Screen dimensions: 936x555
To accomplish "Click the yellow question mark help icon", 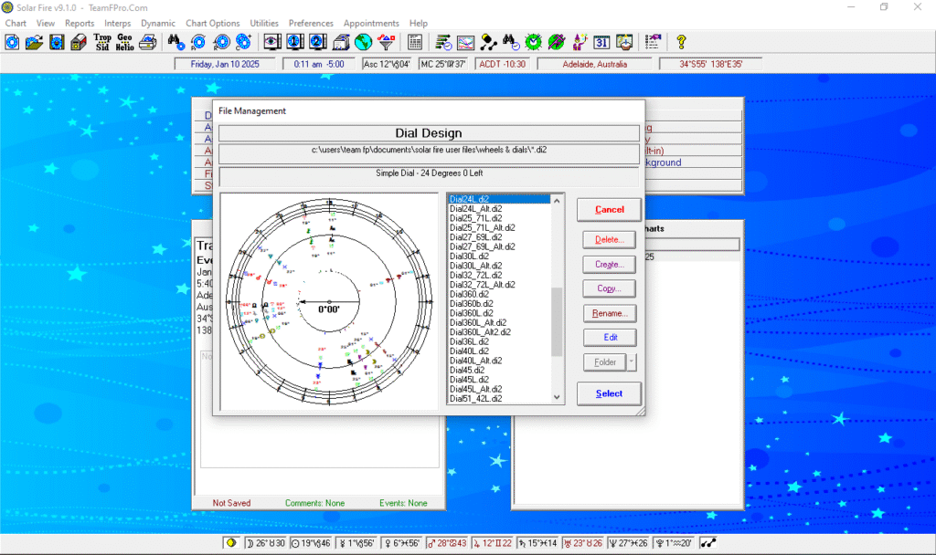I will point(681,42).
